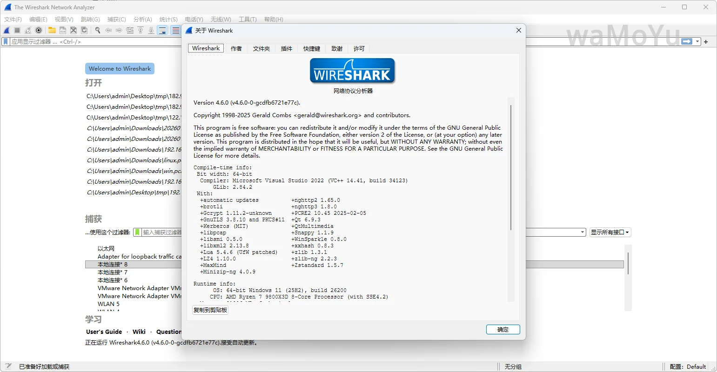717x372 pixels.
Task: Switch to the 许可 tab
Action: click(x=359, y=48)
